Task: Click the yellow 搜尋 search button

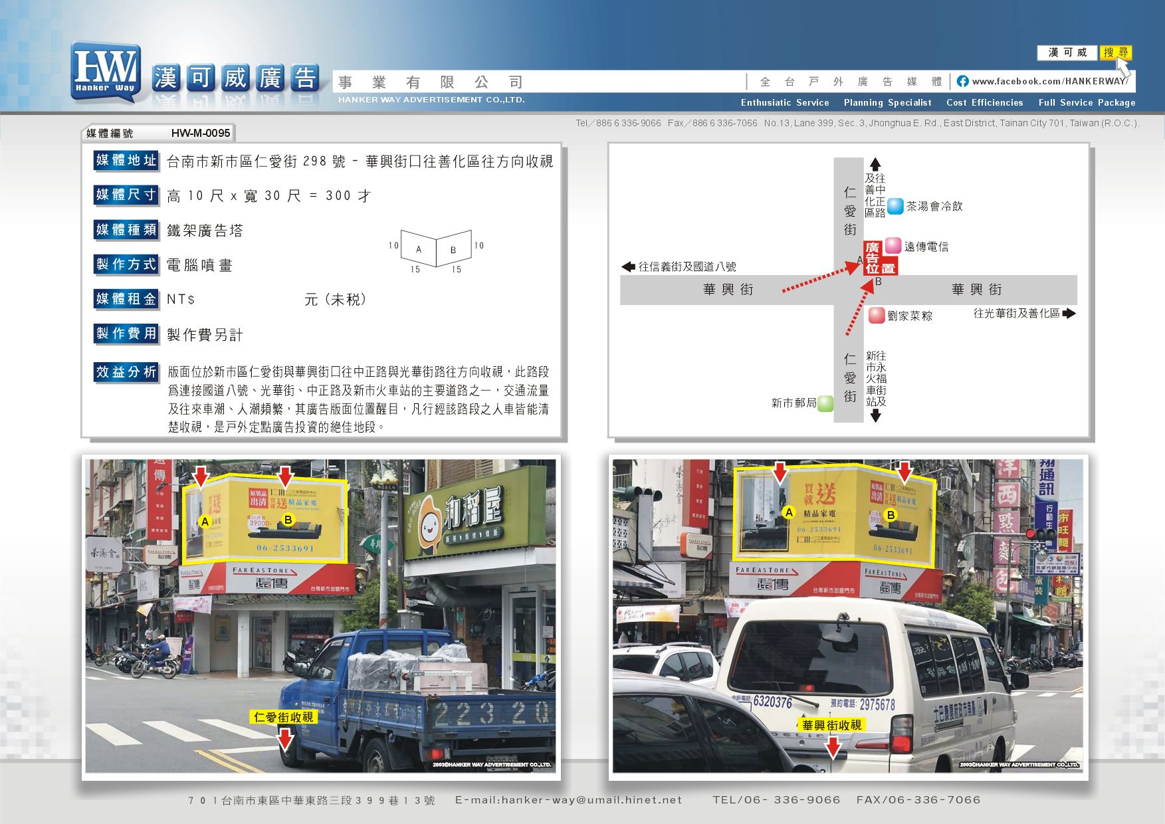Action: click(x=1116, y=52)
